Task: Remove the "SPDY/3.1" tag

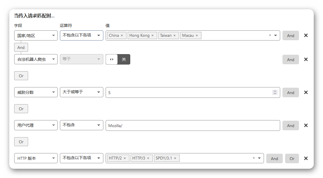Action: click(x=176, y=158)
